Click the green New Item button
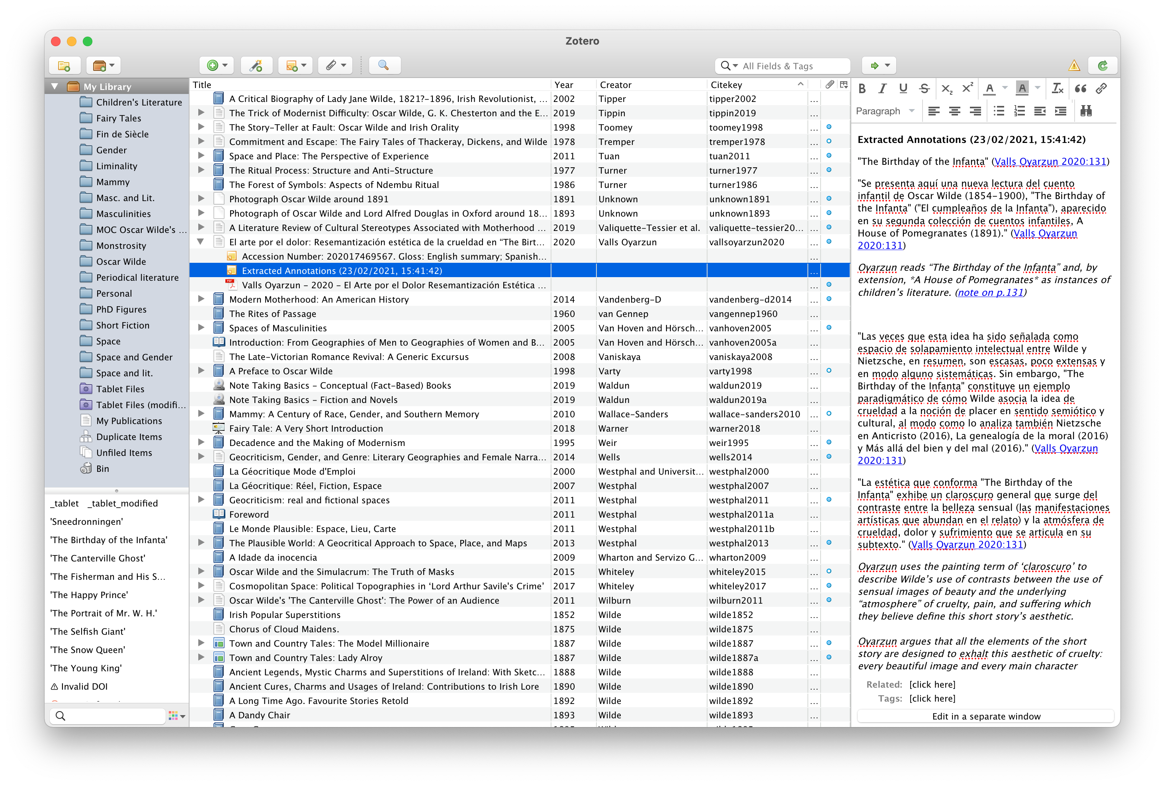The height and width of the screenshot is (786, 1165). pyautogui.click(x=213, y=66)
